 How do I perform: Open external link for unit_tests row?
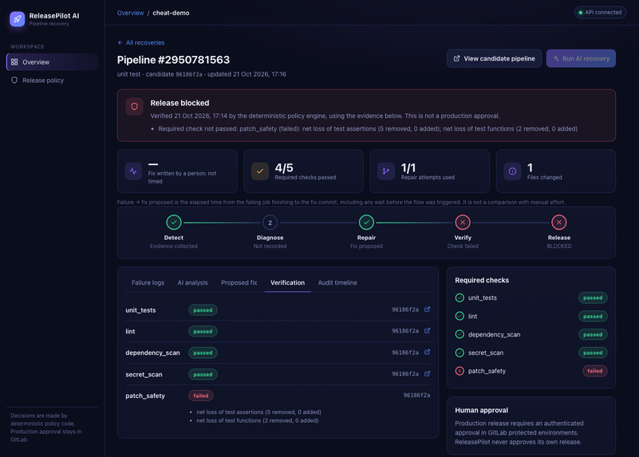click(427, 309)
